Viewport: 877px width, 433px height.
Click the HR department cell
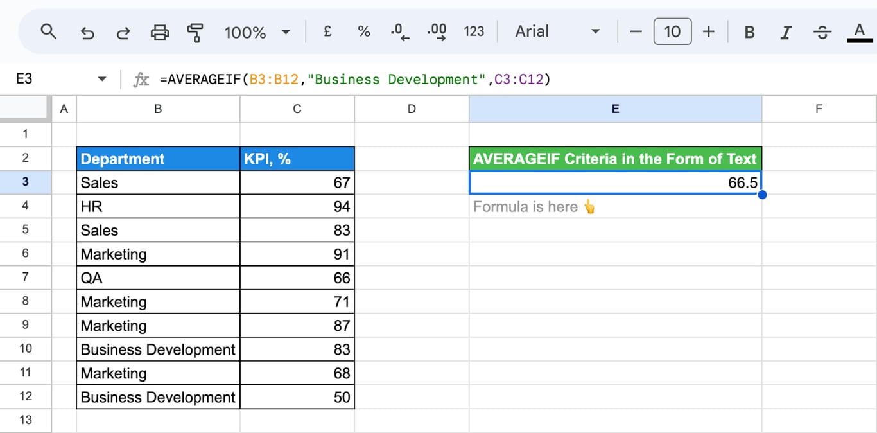pos(158,206)
